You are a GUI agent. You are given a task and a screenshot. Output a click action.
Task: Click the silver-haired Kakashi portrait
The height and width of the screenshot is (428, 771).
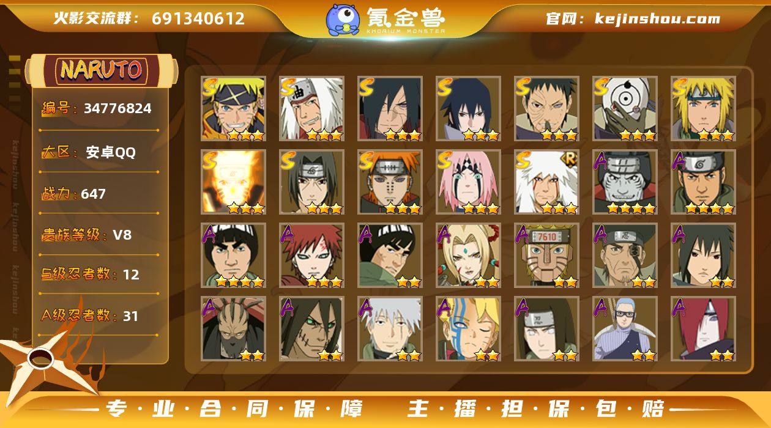(390, 328)
